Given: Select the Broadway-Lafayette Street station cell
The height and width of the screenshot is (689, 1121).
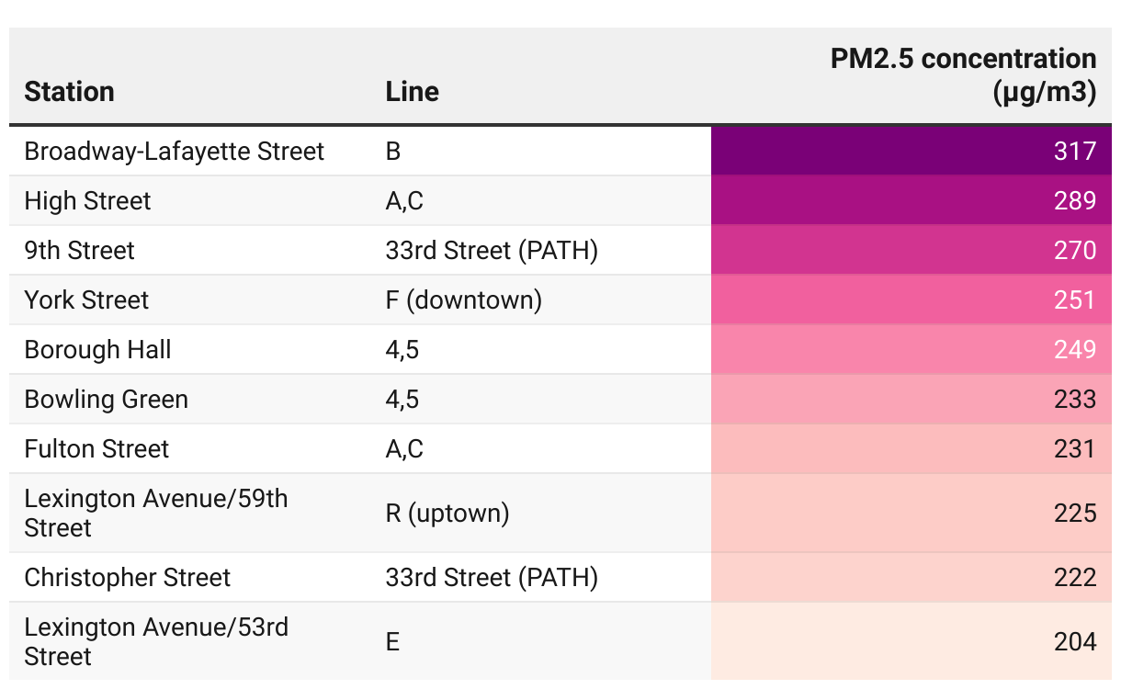Looking at the screenshot, I should pos(175,151).
